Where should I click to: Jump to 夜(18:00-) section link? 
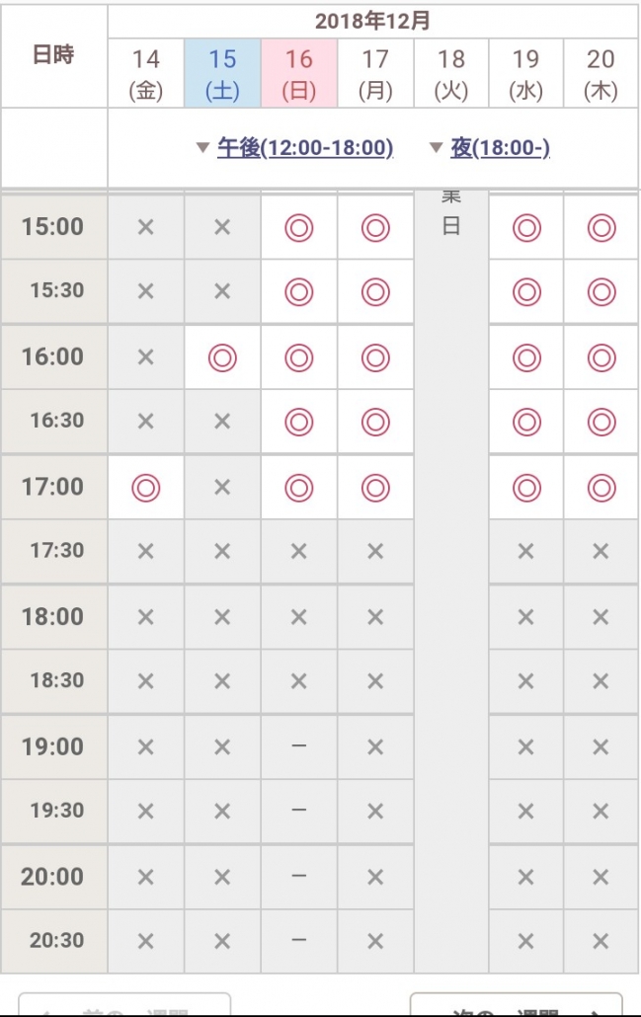click(500, 148)
